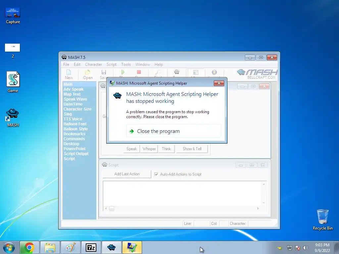Select Commands in the sidebar
Viewport: 339px width, 254px height.
click(74, 139)
